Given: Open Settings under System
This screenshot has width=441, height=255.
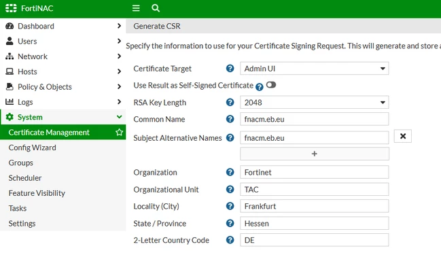Looking at the screenshot, I should coord(22,224).
